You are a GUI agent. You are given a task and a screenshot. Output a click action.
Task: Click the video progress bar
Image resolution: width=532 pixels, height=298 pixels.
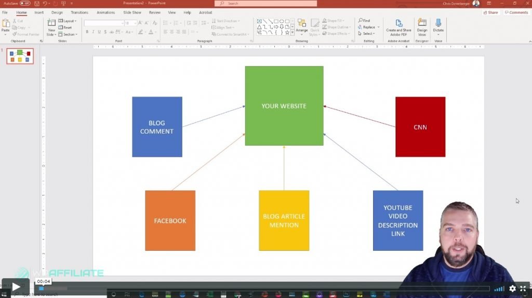[x=260, y=289]
